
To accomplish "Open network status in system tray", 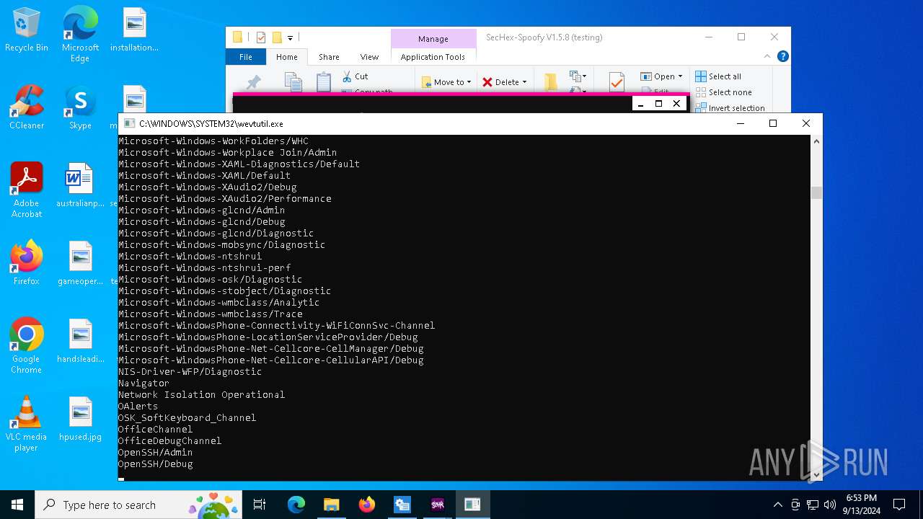I will 813,505.
